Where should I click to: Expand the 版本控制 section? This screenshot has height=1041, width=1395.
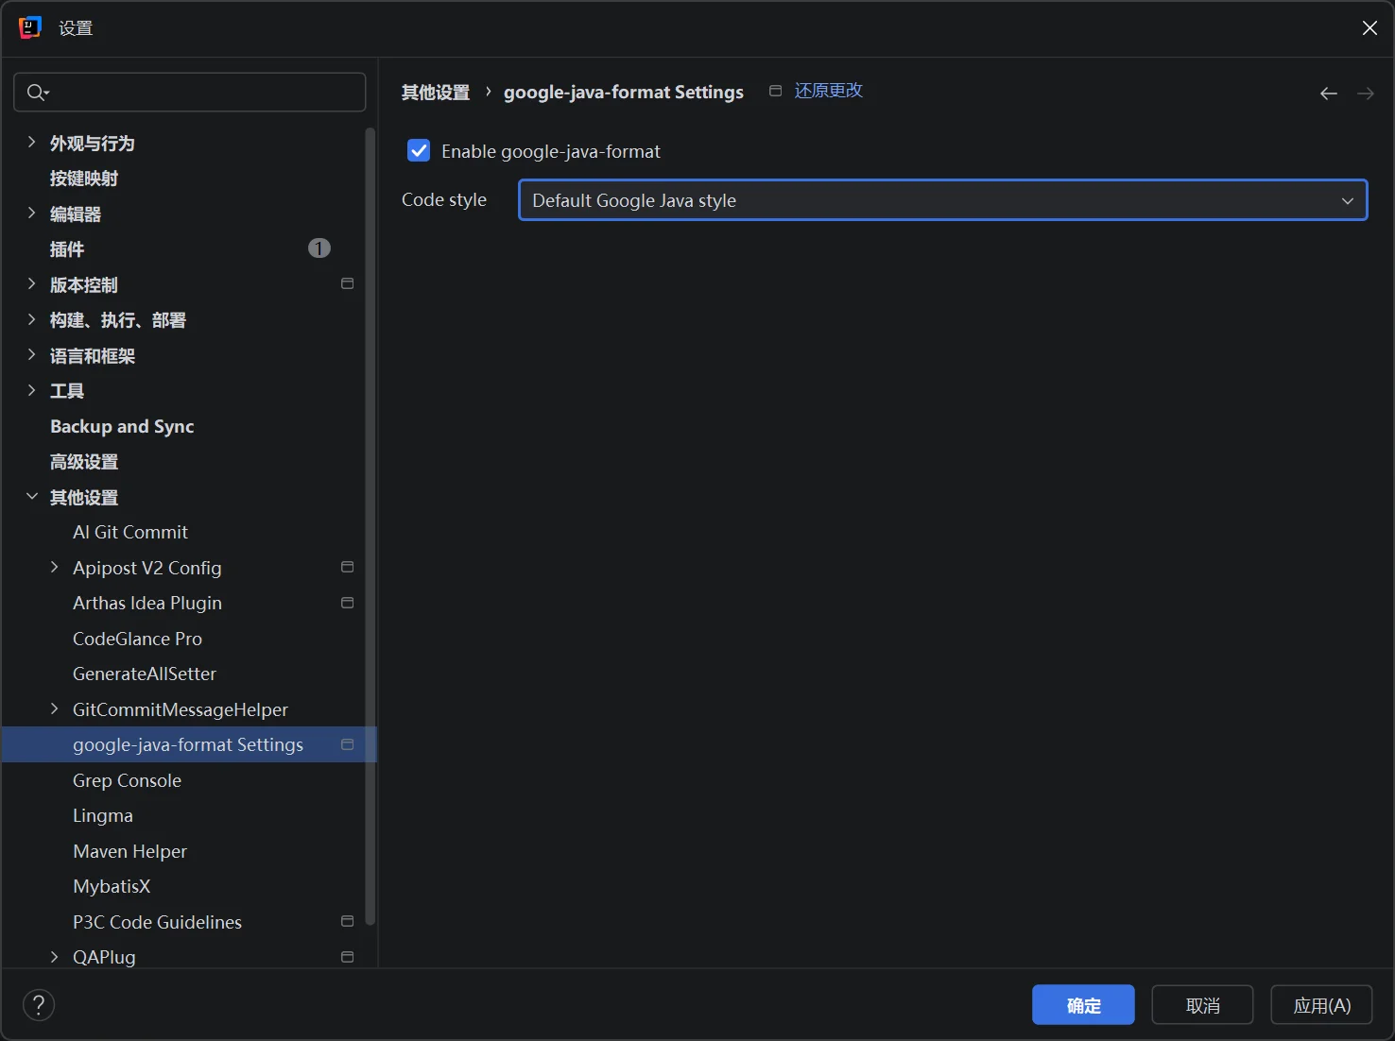click(x=31, y=284)
